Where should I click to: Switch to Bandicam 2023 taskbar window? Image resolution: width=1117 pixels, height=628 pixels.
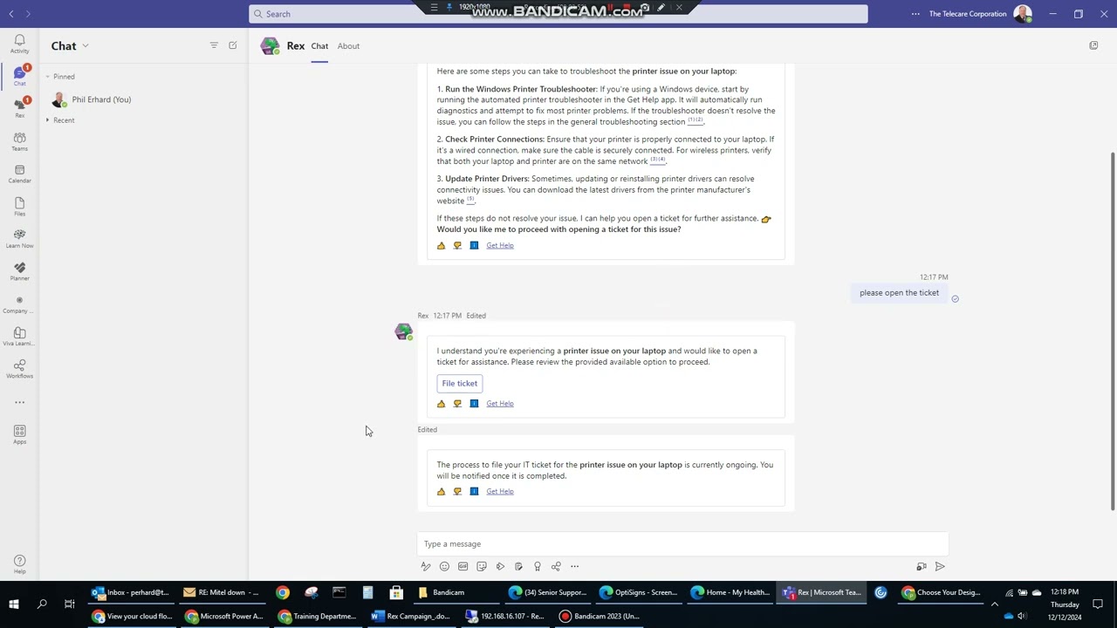tap(599, 616)
